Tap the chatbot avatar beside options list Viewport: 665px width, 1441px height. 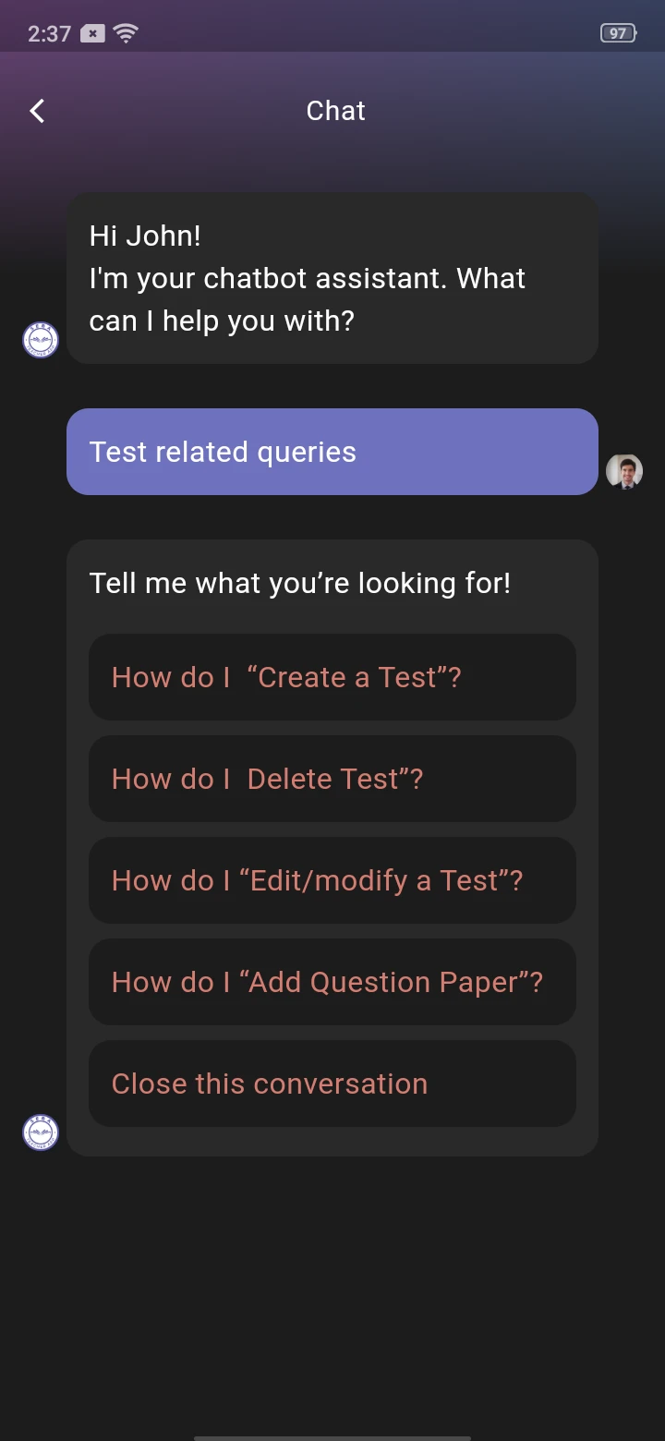(x=41, y=1132)
